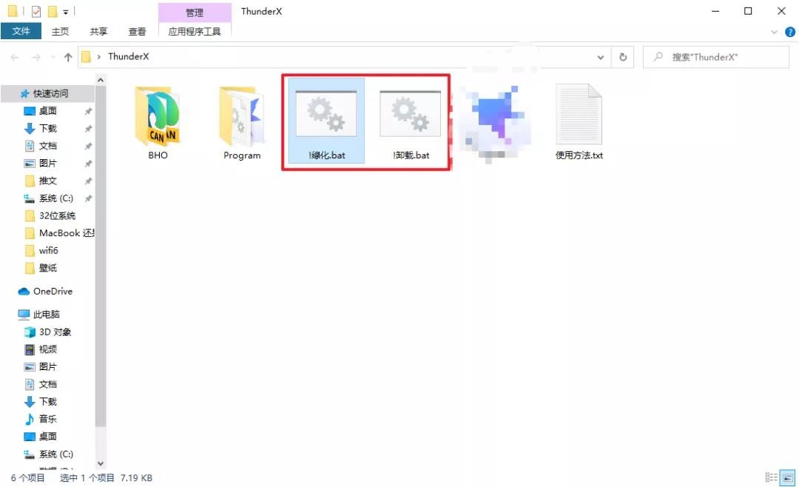The height and width of the screenshot is (487, 799).
Task: Open 32位系统 folder
Action: (x=57, y=215)
